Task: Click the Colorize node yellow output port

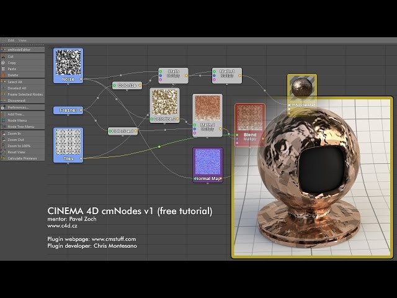Action: [x=140, y=86]
